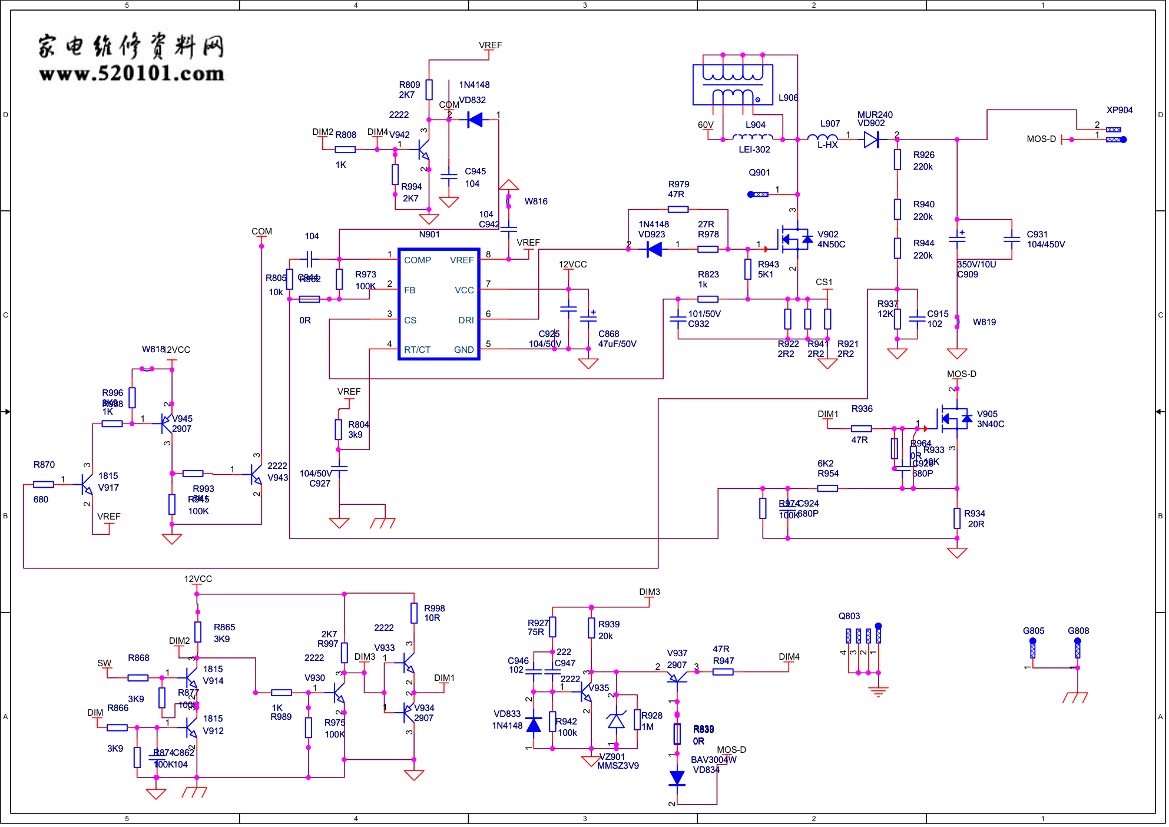Image resolution: width=1169 pixels, height=827 pixels.
Task: Click the COMP pin label on N901
Action: coord(417,260)
